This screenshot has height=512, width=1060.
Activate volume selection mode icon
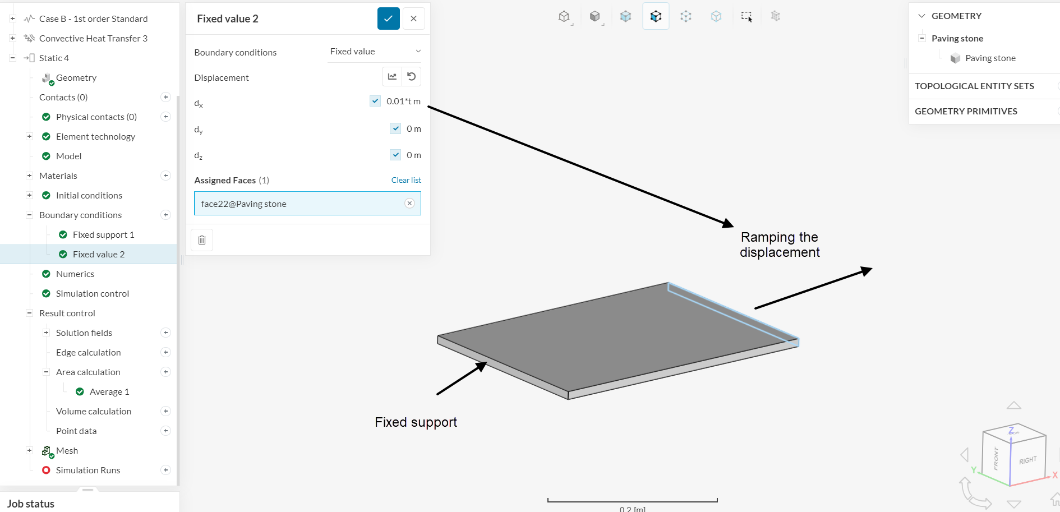click(x=625, y=16)
